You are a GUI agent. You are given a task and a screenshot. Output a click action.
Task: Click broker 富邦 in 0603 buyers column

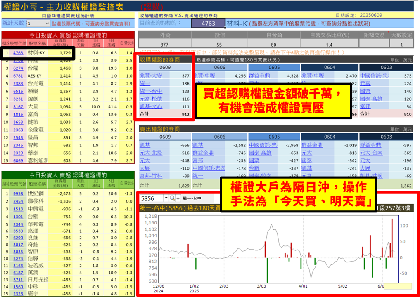365,106
